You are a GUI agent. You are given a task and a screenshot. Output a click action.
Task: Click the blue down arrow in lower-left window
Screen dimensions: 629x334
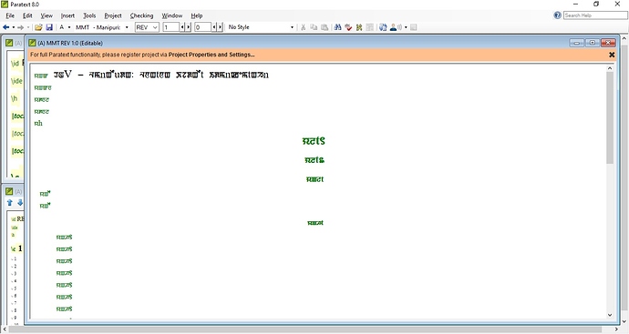tap(20, 203)
